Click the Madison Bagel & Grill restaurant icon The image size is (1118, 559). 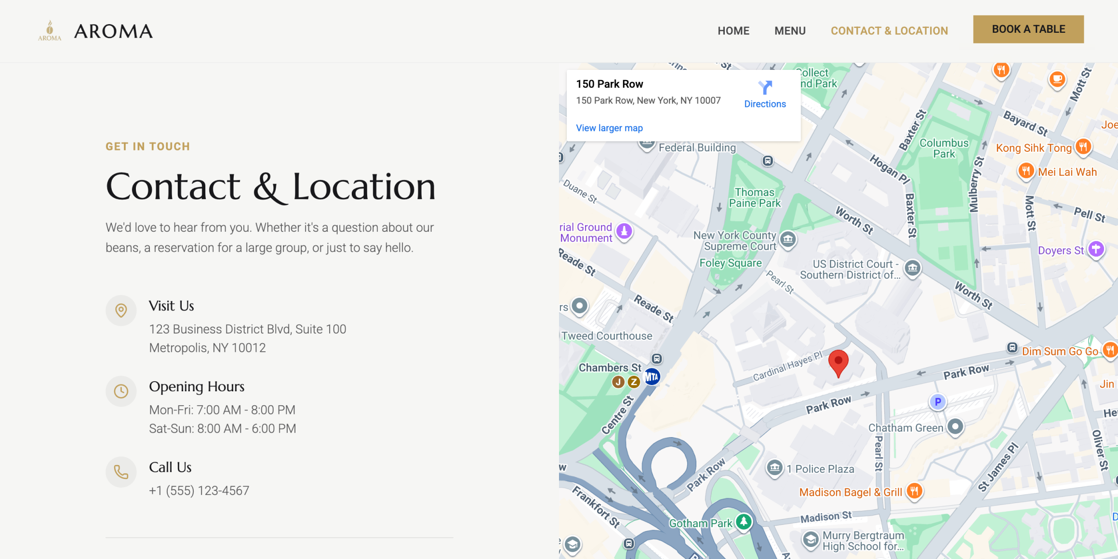(915, 491)
